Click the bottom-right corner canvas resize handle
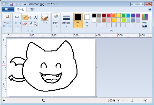Screen dimensions: 154x105 tap(96, 97)
